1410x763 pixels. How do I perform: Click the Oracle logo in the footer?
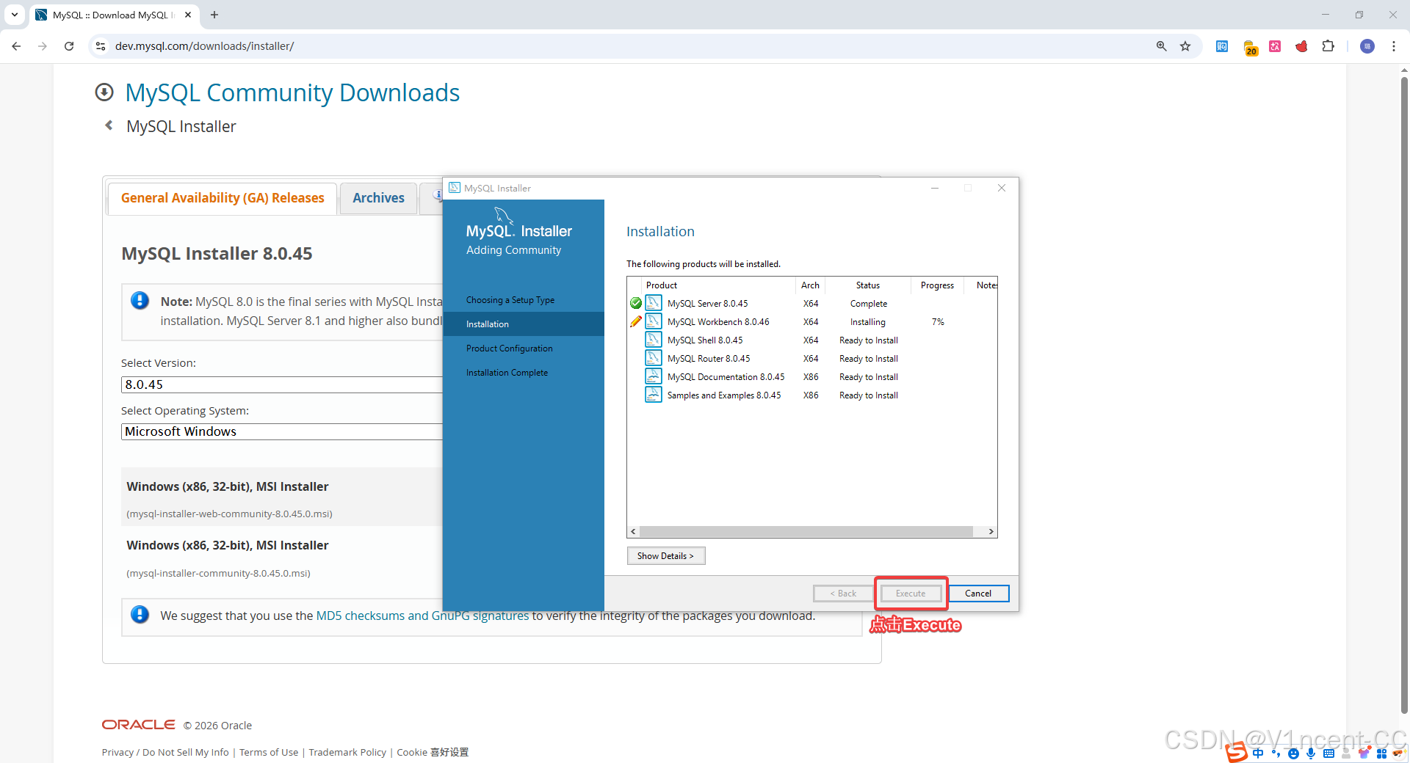tap(138, 725)
